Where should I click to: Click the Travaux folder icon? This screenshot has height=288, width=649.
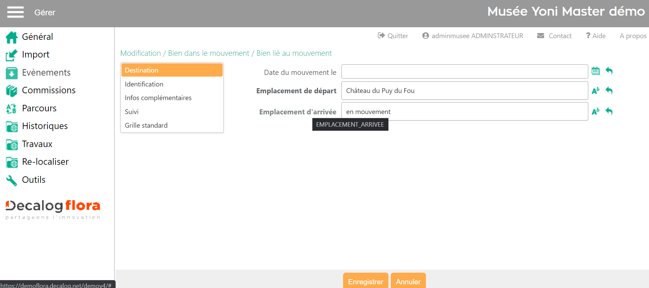click(12, 144)
